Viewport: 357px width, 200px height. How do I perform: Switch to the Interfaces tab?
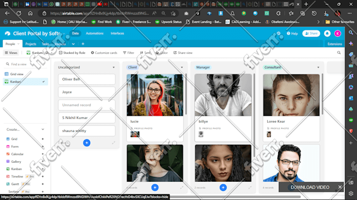(x=117, y=34)
